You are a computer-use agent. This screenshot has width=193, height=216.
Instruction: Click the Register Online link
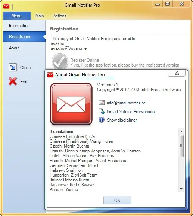pyautogui.click(x=84, y=60)
